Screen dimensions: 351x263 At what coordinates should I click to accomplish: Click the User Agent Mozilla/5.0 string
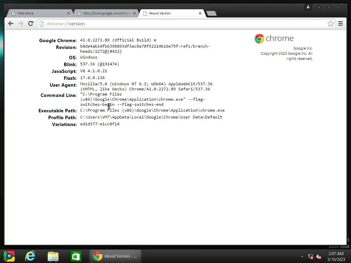point(146,87)
